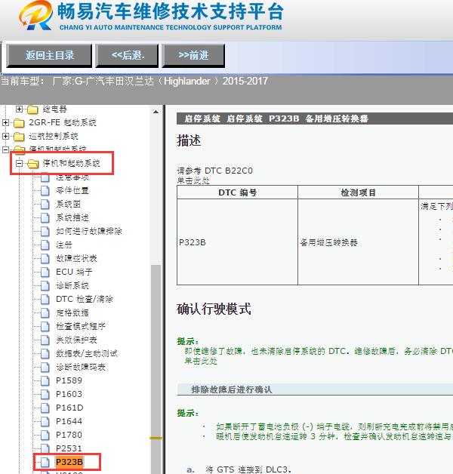Open 失效保护表 tree entry
453x474 pixels.
[76, 340]
